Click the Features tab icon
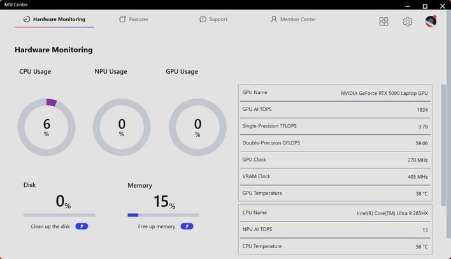The height and width of the screenshot is (259, 451). click(x=122, y=19)
